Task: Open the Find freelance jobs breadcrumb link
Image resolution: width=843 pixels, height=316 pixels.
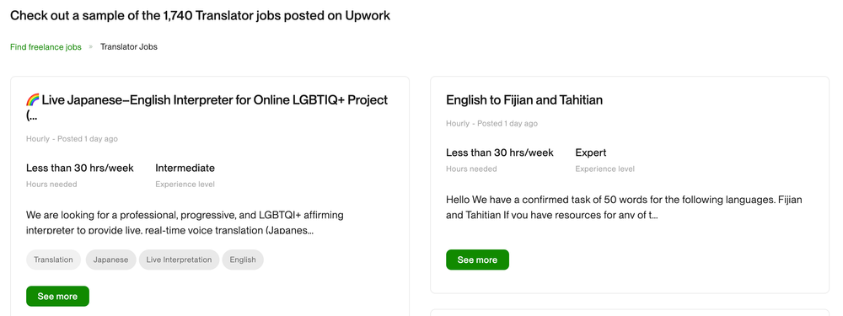Action: tap(46, 46)
